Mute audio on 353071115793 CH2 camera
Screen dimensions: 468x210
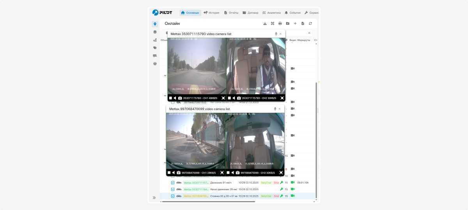coord(234,98)
